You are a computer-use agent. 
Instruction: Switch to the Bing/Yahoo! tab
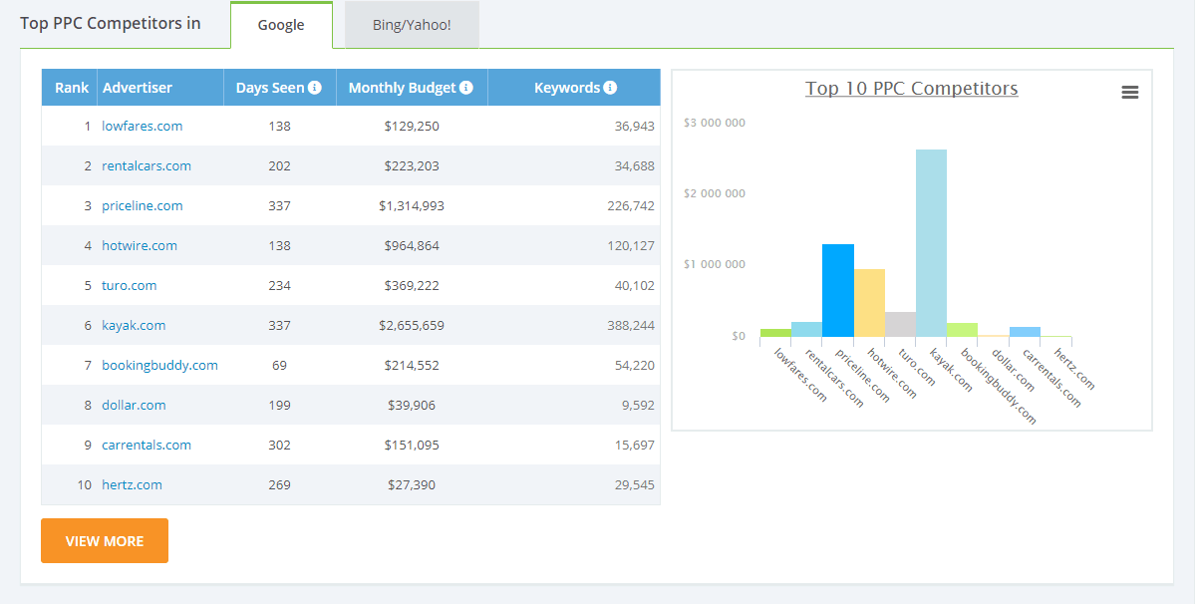coord(412,25)
